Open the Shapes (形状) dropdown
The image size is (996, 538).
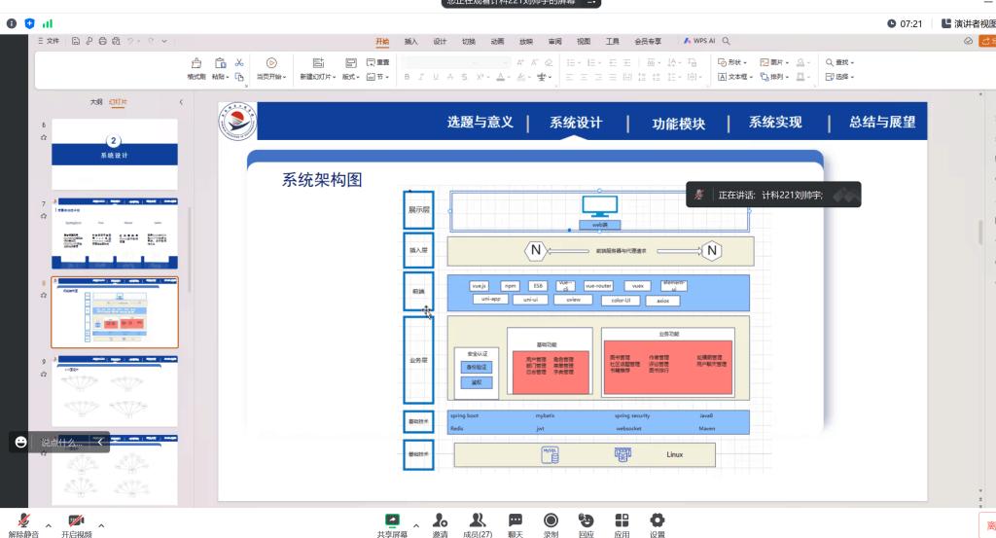coord(735,62)
